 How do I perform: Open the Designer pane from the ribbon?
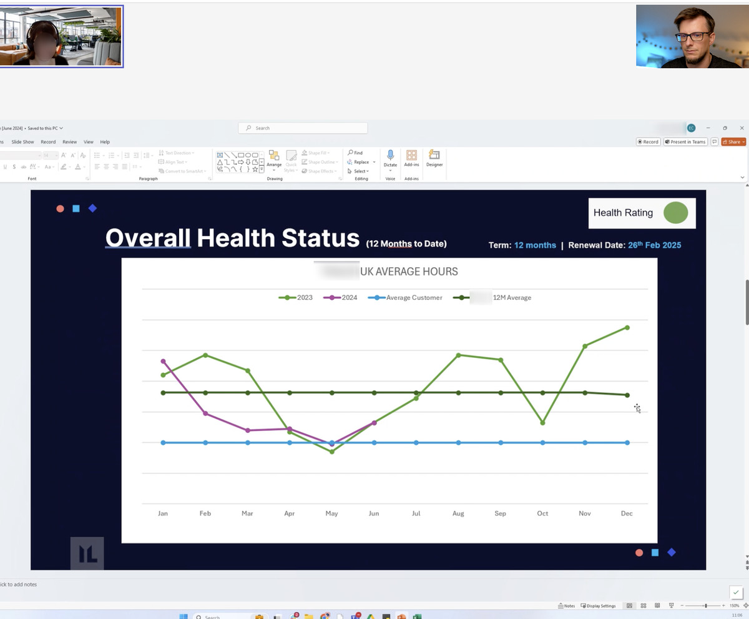pos(434,159)
